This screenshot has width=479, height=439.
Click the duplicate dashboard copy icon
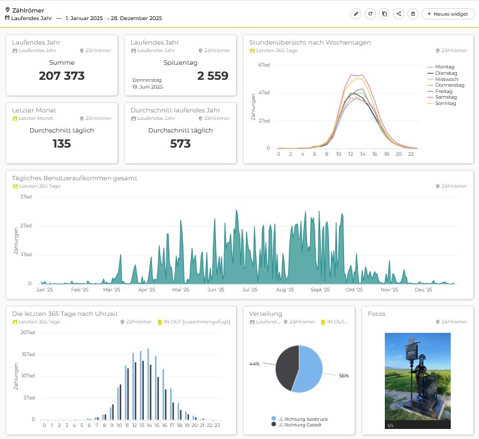pos(385,13)
